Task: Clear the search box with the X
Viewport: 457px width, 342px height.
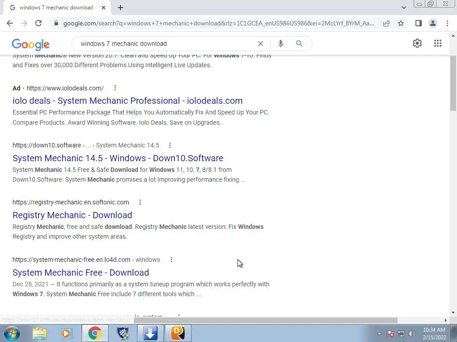Action: click(x=261, y=44)
